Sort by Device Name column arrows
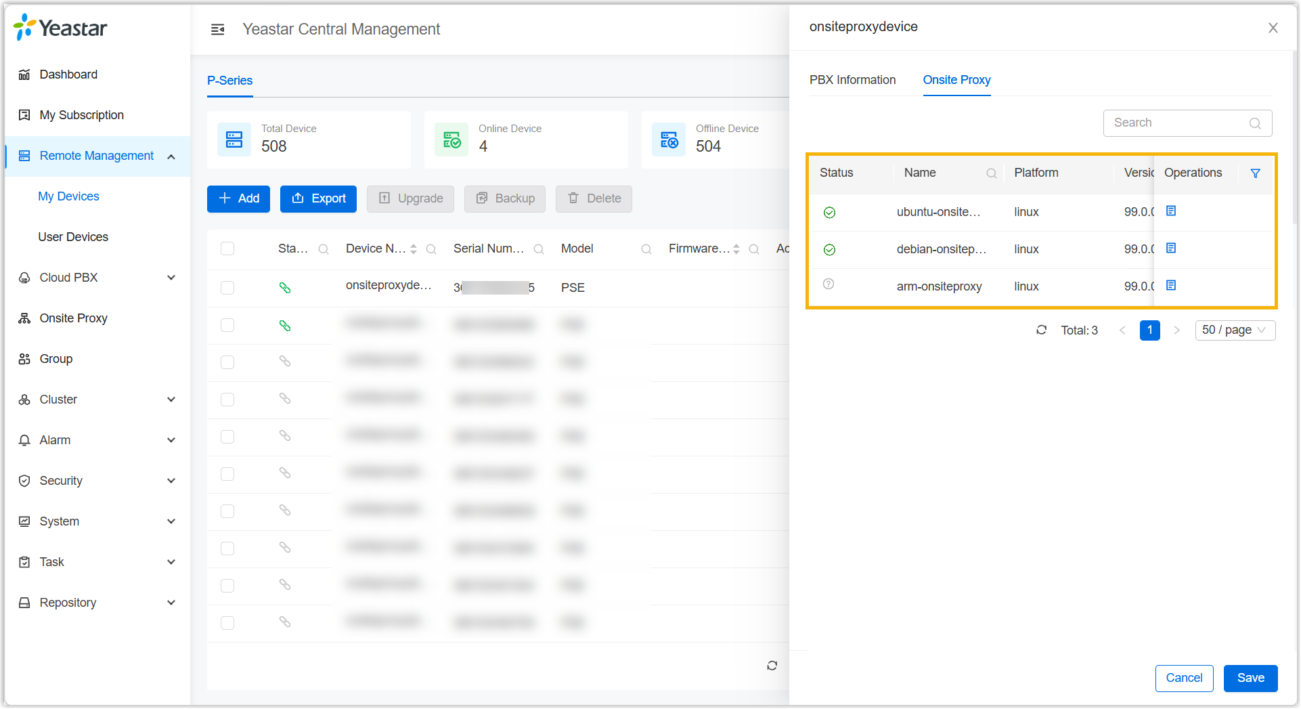 (x=414, y=249)
